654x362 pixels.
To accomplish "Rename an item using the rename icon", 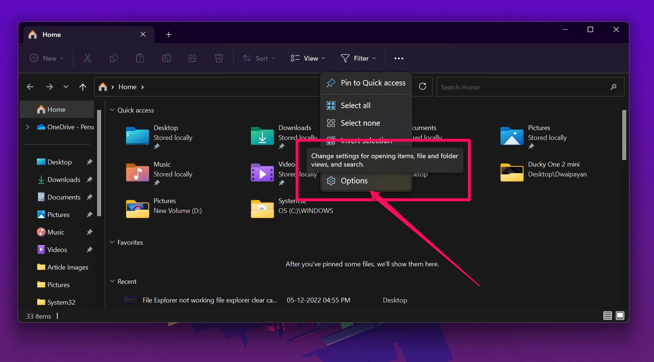I will point(166,58).
